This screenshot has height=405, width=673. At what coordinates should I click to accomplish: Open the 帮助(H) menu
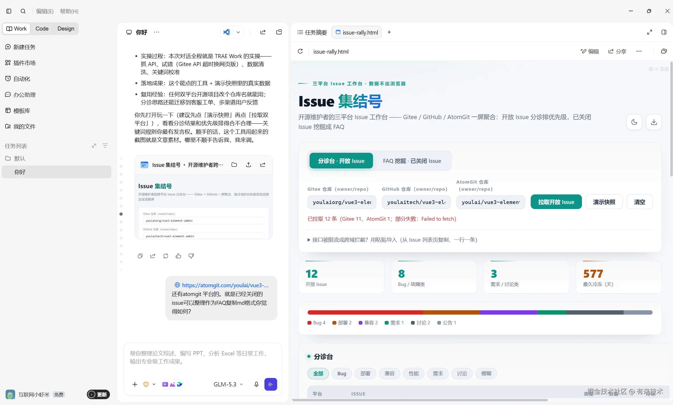coord(69,11)
